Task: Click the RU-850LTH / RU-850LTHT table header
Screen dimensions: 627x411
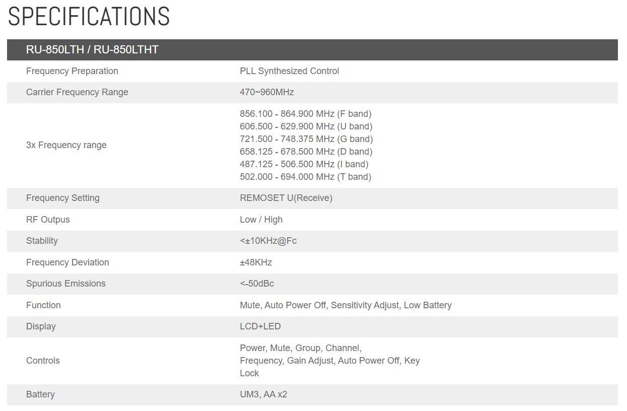Action: [92, 50]
